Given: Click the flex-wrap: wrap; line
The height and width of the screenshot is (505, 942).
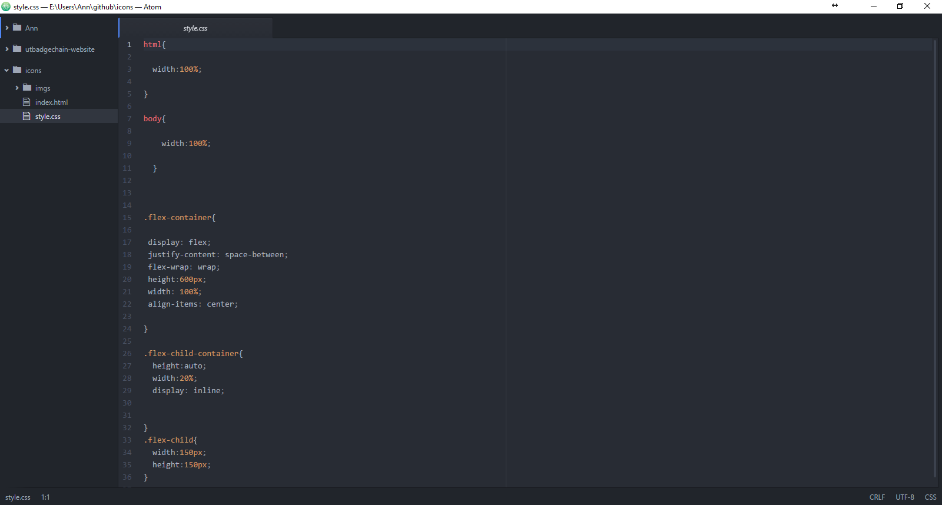Looking at the screenshot, I should pos(184,267).
